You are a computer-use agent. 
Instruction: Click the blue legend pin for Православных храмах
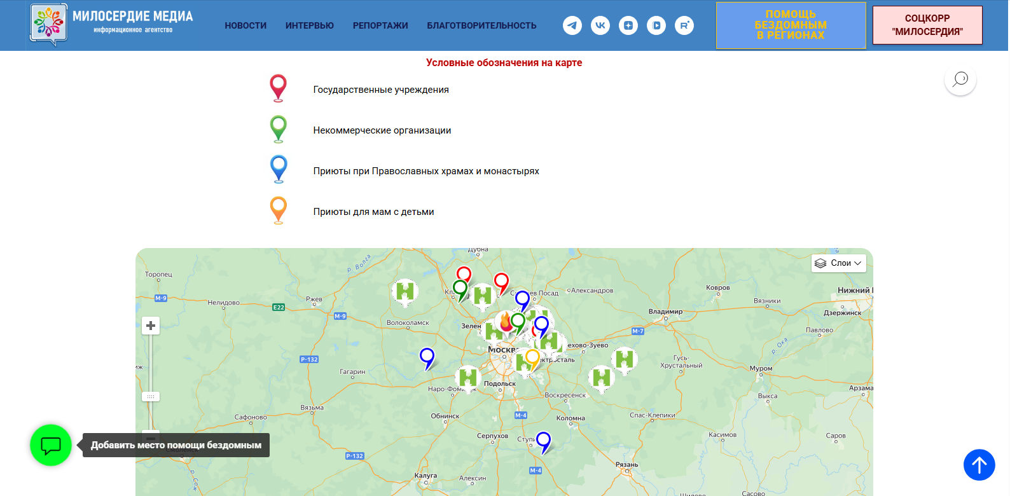click(279, 170)
